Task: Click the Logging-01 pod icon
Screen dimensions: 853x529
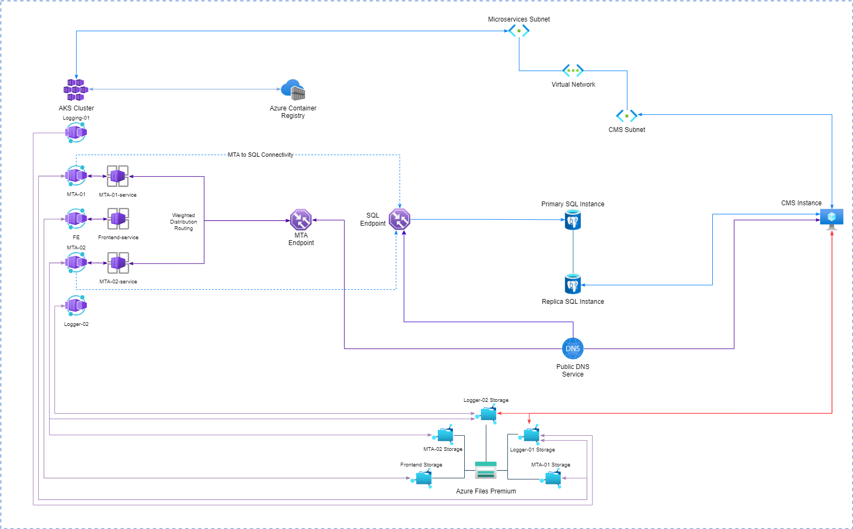Action: [x=76, y=133]
